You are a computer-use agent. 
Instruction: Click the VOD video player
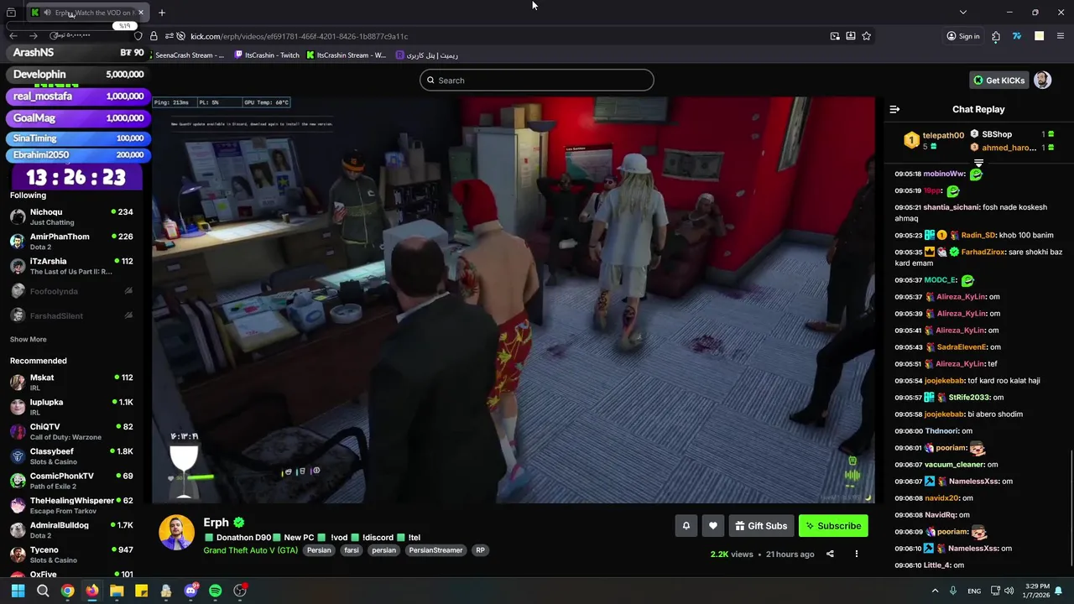pyautogui.click(x=514, y=300)
